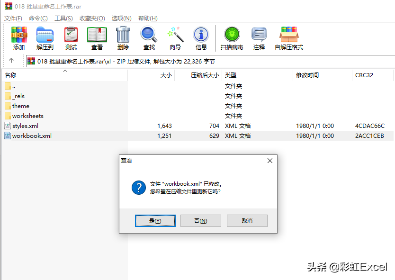Click the archive icon in address bar

coord(31,61)
